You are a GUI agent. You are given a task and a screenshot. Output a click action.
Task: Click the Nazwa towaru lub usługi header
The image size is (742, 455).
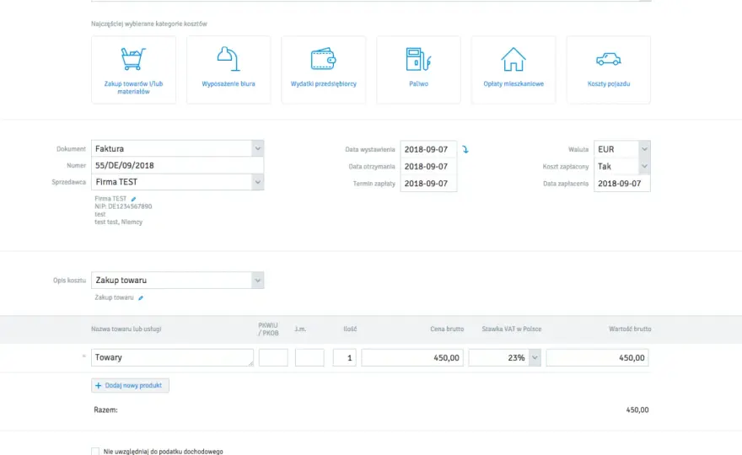[126, 329]
